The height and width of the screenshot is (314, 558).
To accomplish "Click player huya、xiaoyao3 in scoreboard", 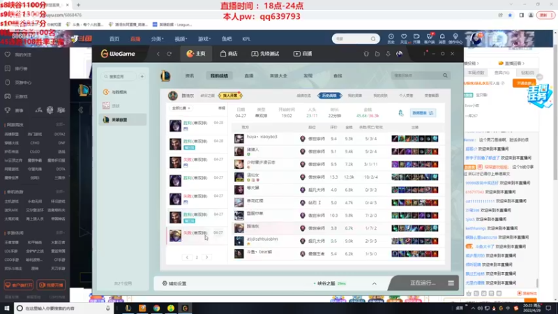I will pyautogui.click(x=262, y=137).
